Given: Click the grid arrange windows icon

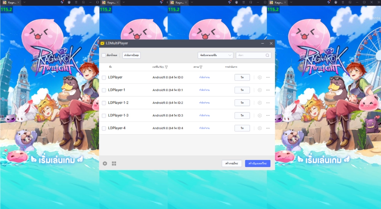Looking at the screenshot, I should 114,164.
